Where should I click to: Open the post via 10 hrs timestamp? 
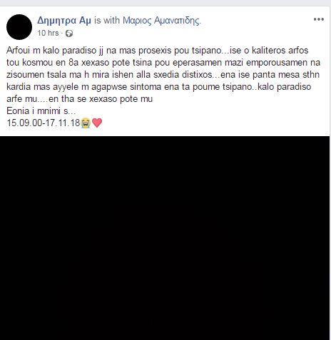(x=48, y=33)
